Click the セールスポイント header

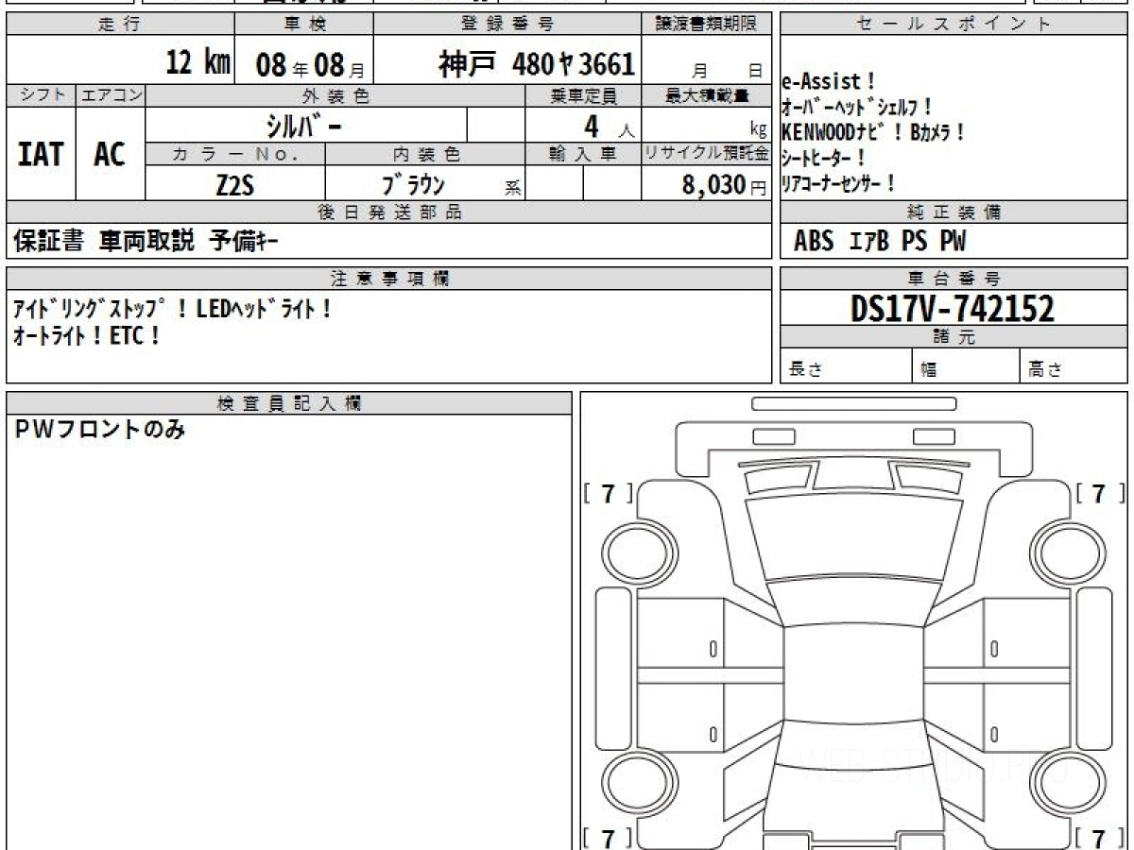pyautogui.click(x=954, y=25)
